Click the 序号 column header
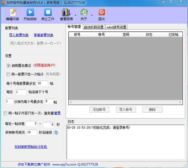This screenshot has height=168, width=188. click(x=80, y=35)
